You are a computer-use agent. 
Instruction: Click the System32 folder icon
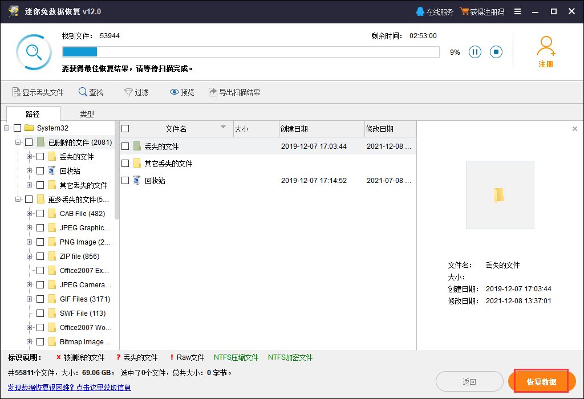[x=29, y=128]
